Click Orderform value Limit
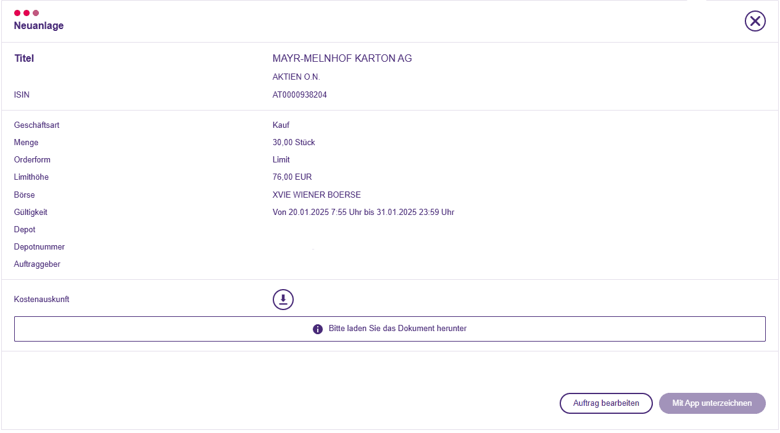The height and width of the screenshot is (433, 780). pyautogui.click(x=281, y=160)
